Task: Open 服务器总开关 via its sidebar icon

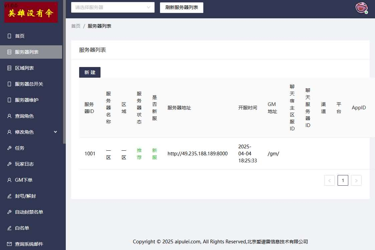Action: (9, 84)
